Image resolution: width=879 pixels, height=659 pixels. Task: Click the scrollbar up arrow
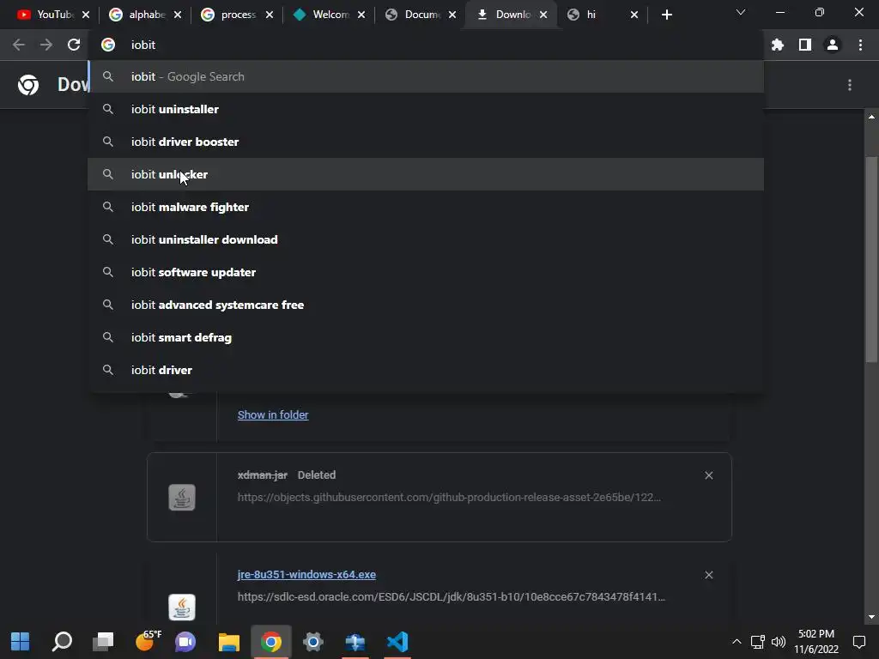tap(871, 117)
